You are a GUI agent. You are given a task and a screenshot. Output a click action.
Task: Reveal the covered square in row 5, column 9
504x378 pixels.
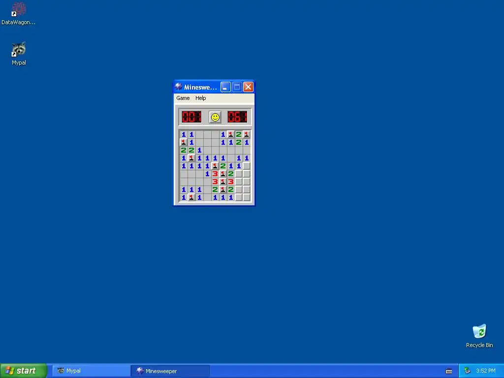[247, 166]
